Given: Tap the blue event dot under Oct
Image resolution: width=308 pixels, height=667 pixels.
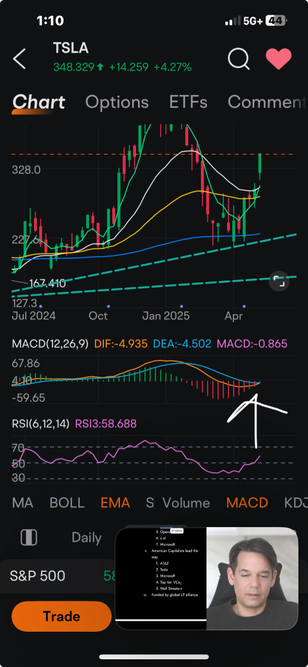Looking at the screenshot, I should point(108,306).
